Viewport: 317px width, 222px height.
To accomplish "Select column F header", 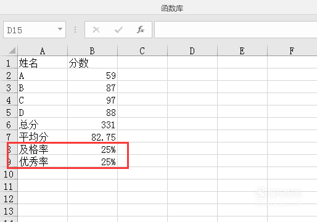I will (x=292, y=51).
